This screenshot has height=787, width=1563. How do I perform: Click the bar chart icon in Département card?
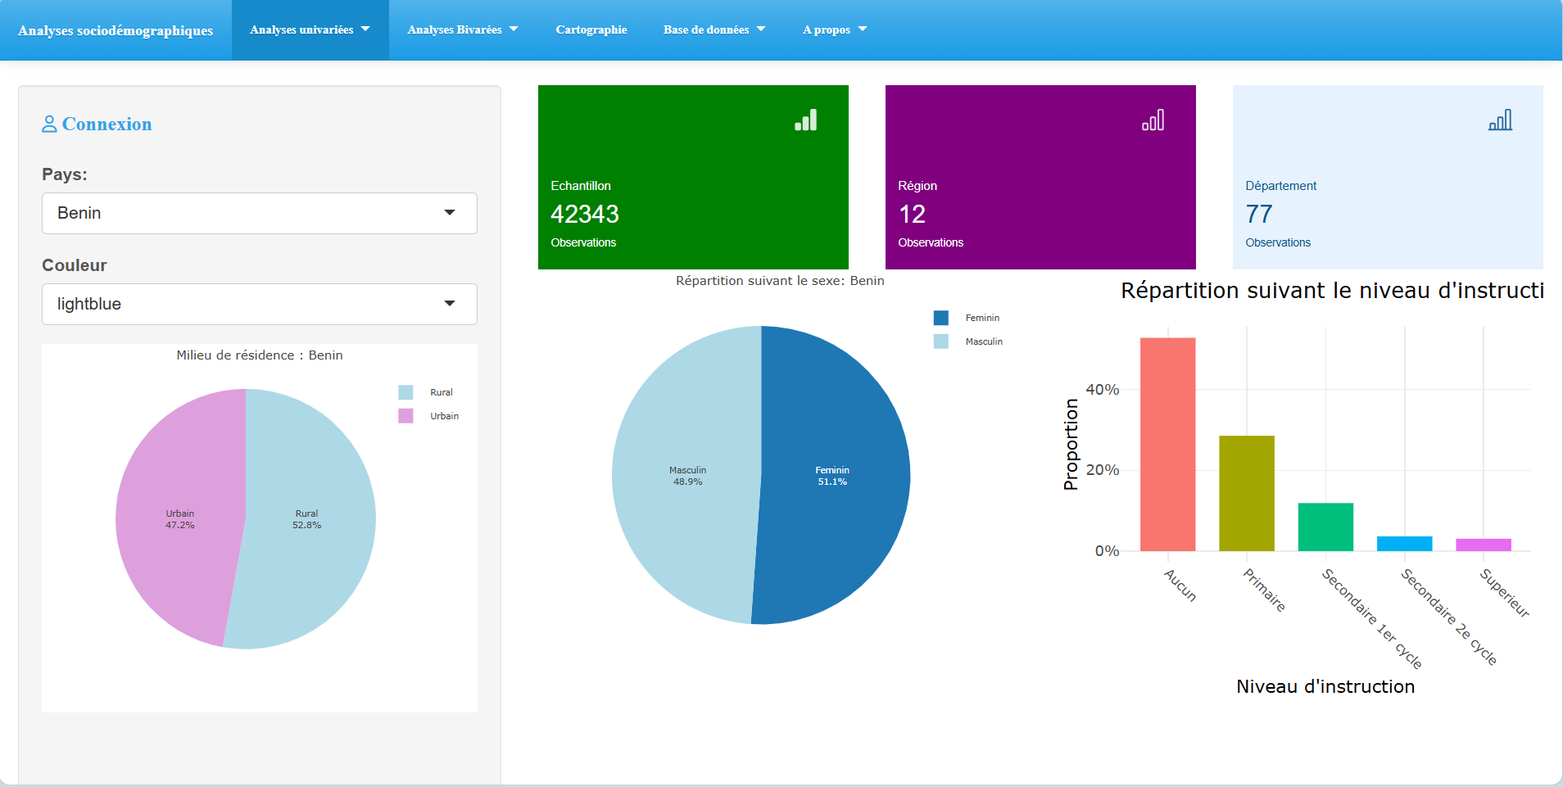pos(1500,120)
